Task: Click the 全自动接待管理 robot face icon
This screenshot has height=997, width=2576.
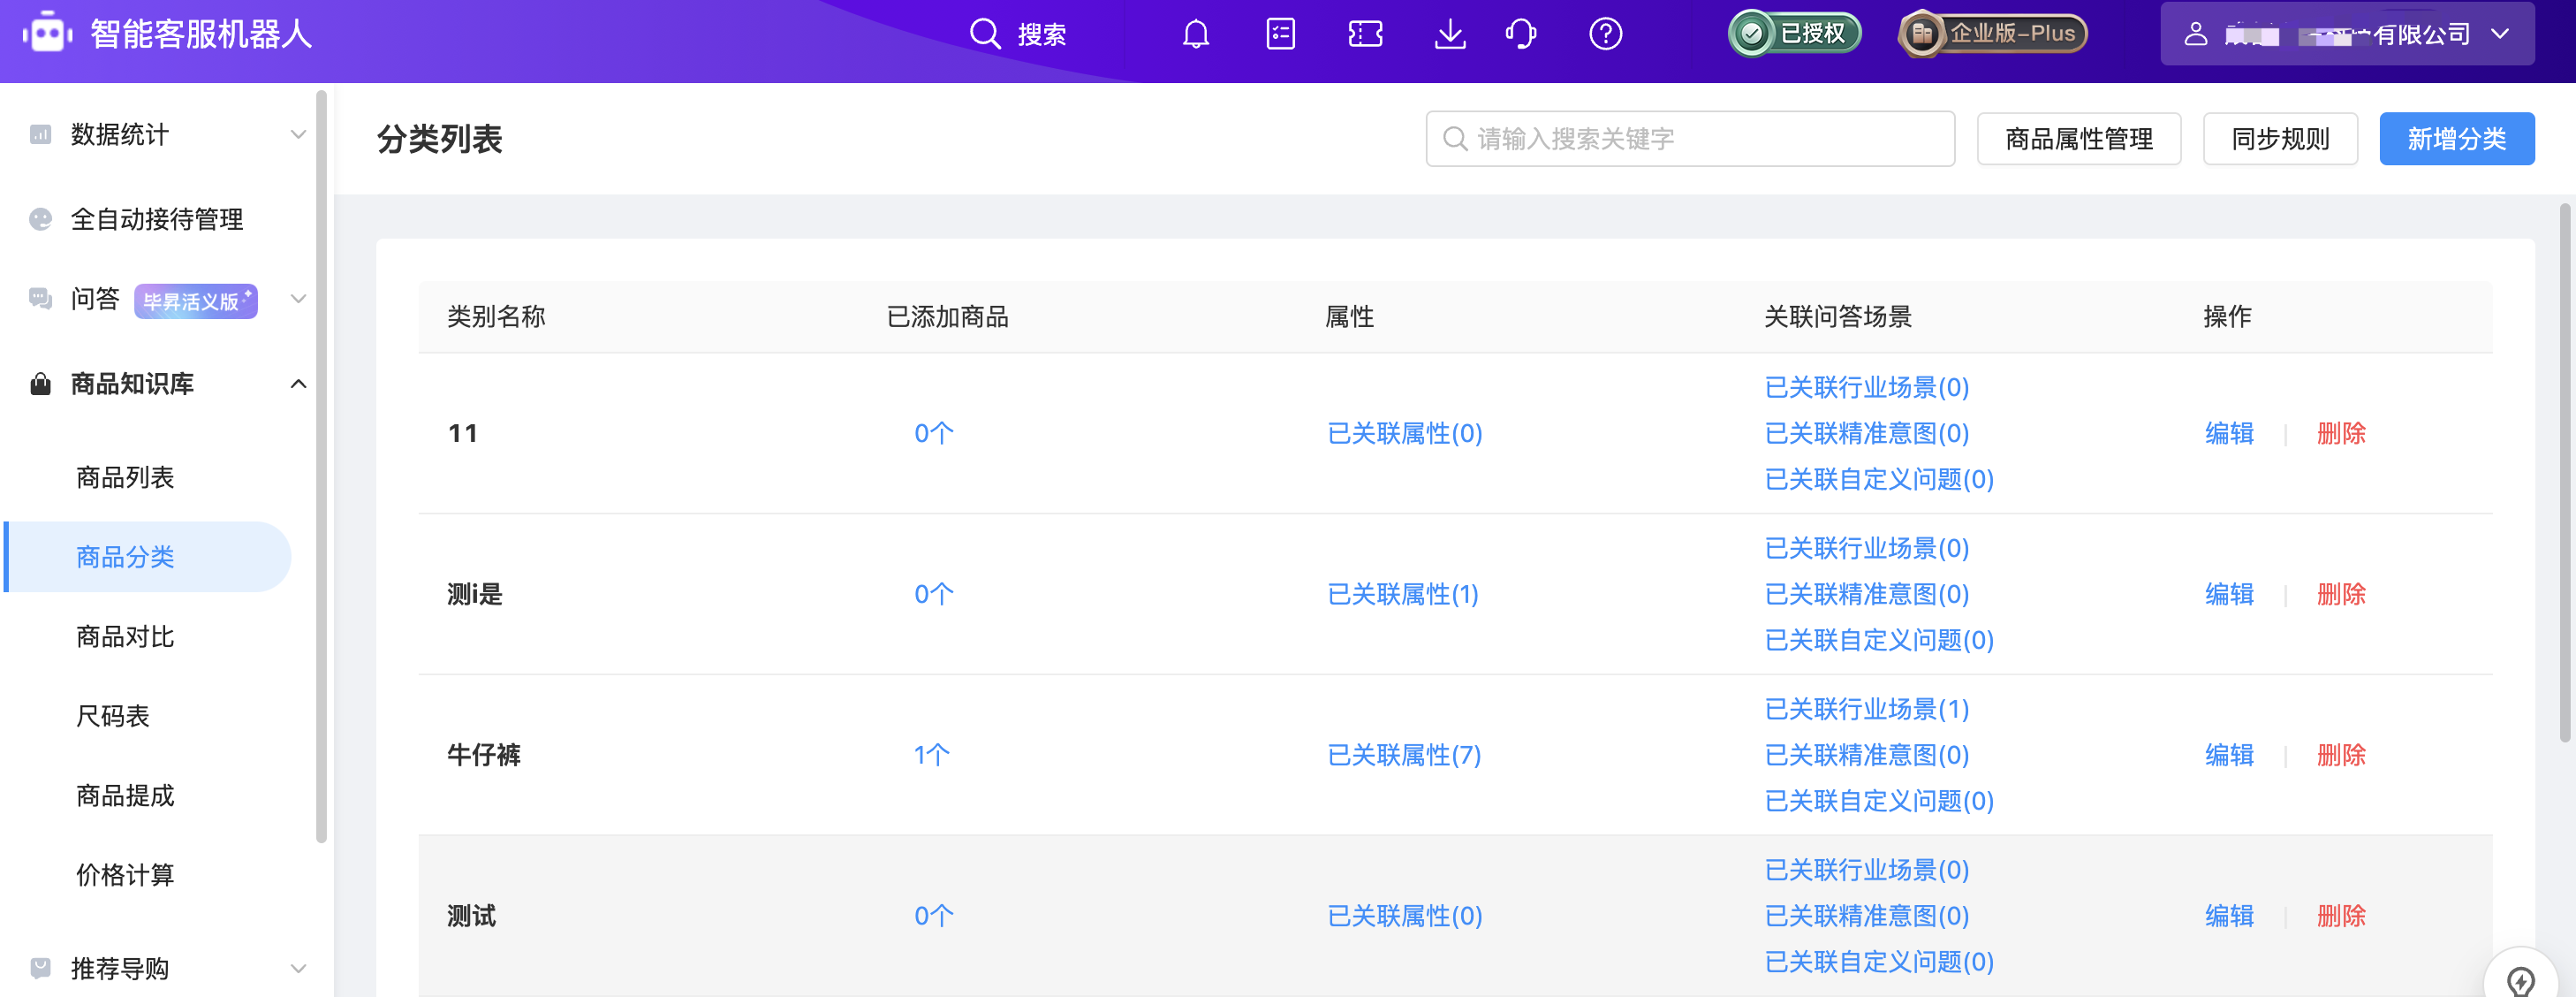Action: tap(40, 219)
